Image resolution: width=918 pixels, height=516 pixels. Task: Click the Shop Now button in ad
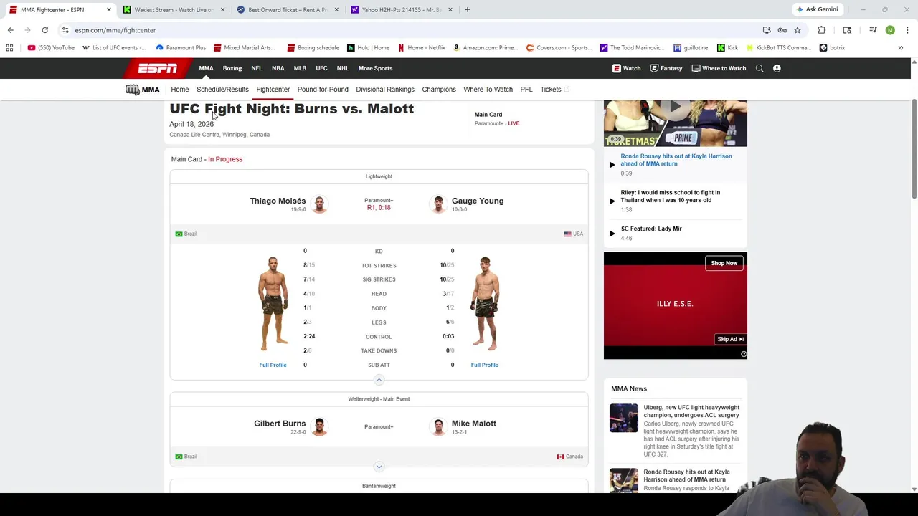[x=724, y=263]
